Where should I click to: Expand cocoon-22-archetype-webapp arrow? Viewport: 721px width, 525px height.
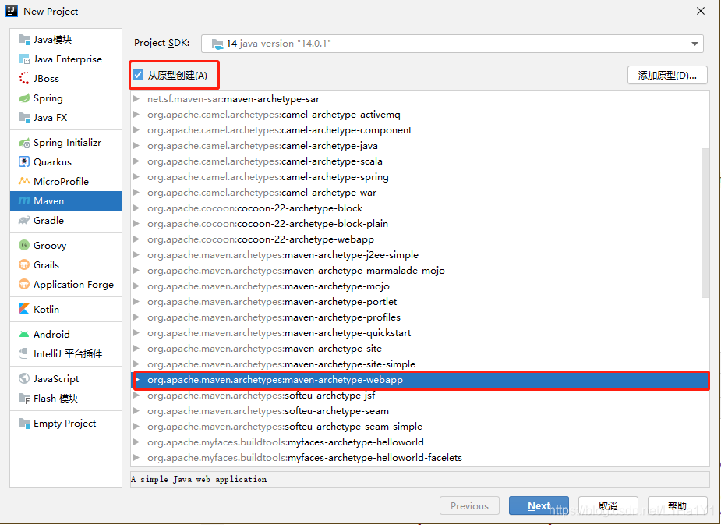tap(136, 239)
